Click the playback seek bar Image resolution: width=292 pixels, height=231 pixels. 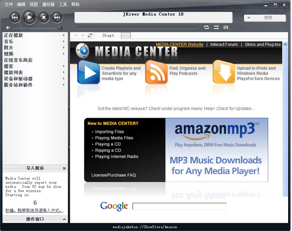pos(138,28)
